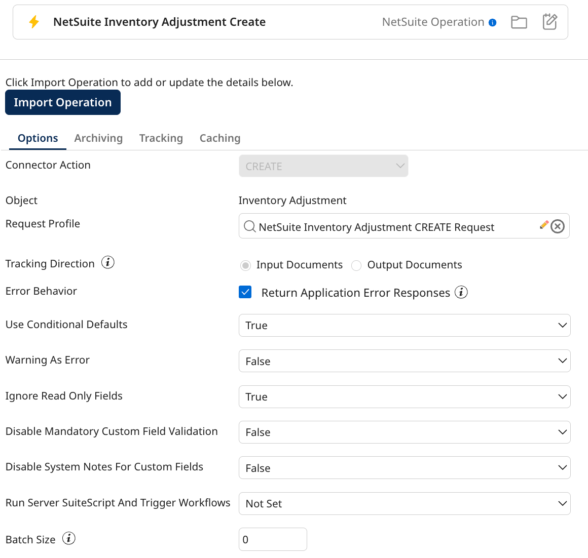Click the folder icon in the header
The height and width of the screenshot is (558, 588).
(x=519, y=22)
